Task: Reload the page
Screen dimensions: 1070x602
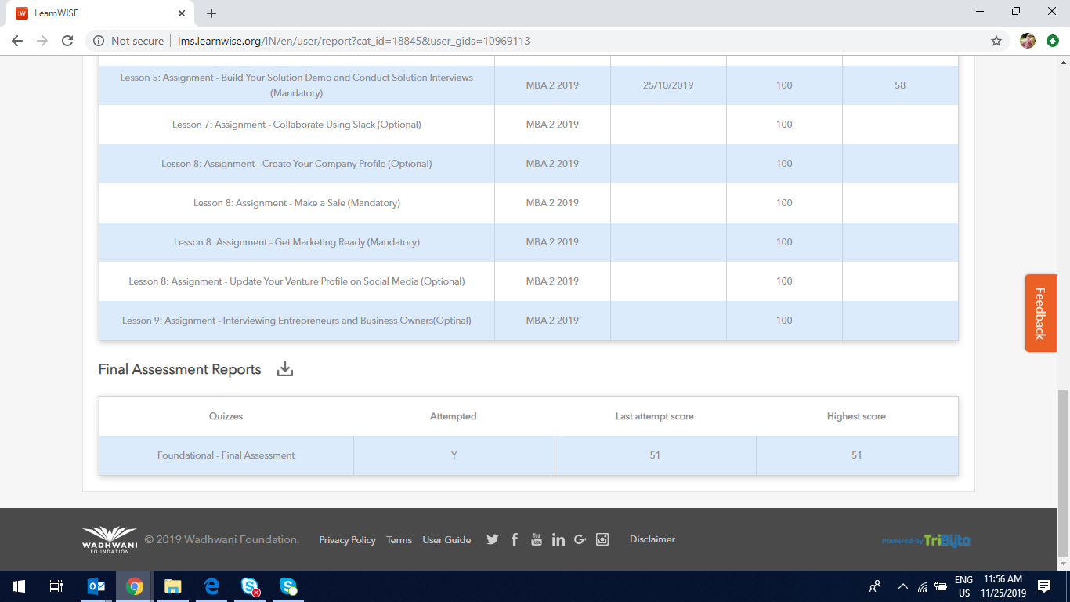Action: pos(67,41)
